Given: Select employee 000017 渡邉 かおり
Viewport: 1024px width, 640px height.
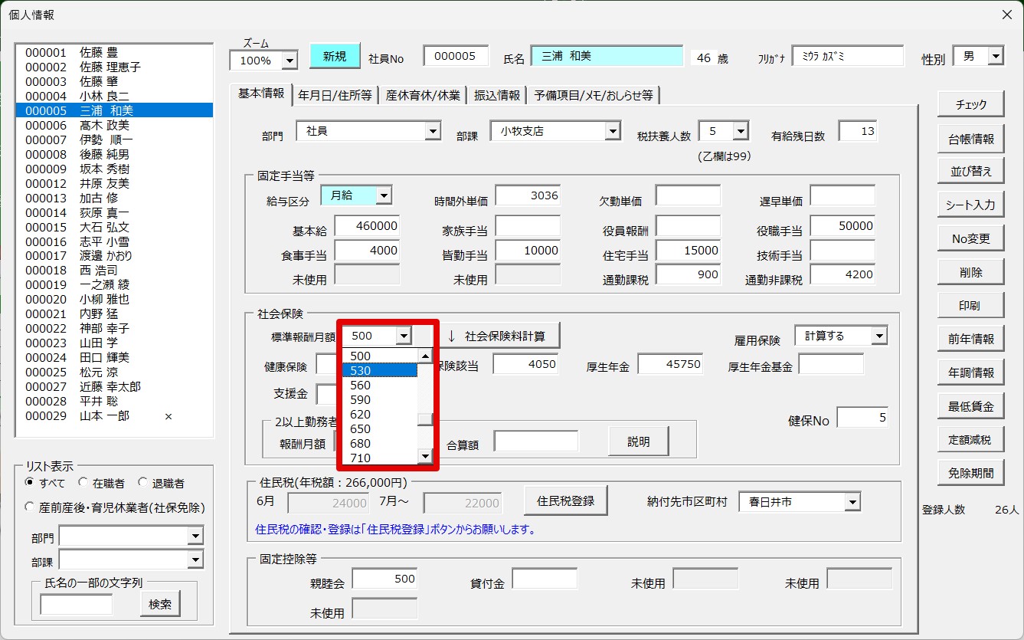Looking at the screenshot, I should (x=114, y=256).
